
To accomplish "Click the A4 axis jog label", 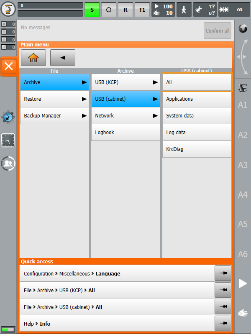I will coord(243,195).
